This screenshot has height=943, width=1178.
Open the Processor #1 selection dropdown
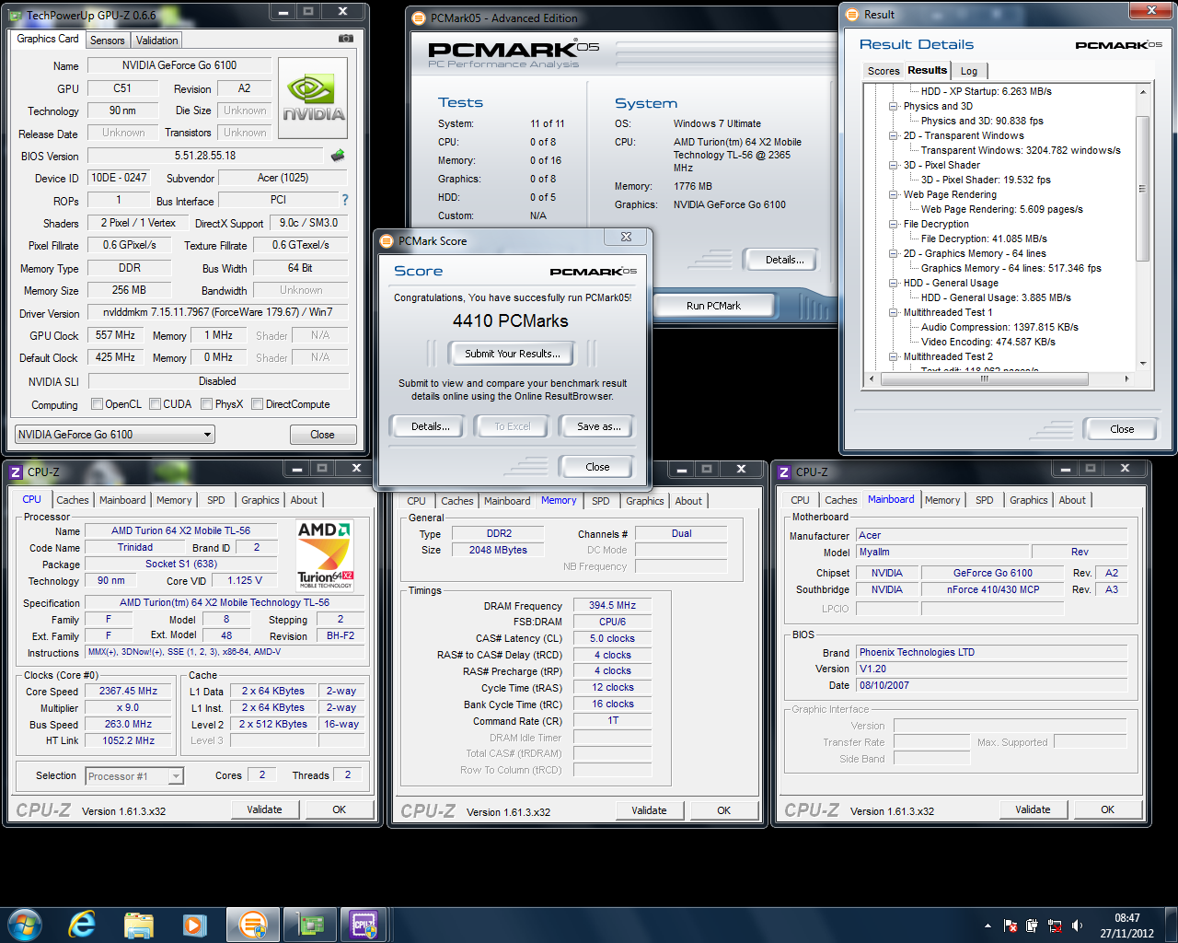[x=134, y=776]
